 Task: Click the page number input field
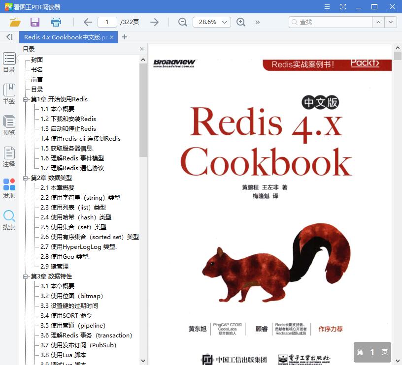tap(107, 22)
